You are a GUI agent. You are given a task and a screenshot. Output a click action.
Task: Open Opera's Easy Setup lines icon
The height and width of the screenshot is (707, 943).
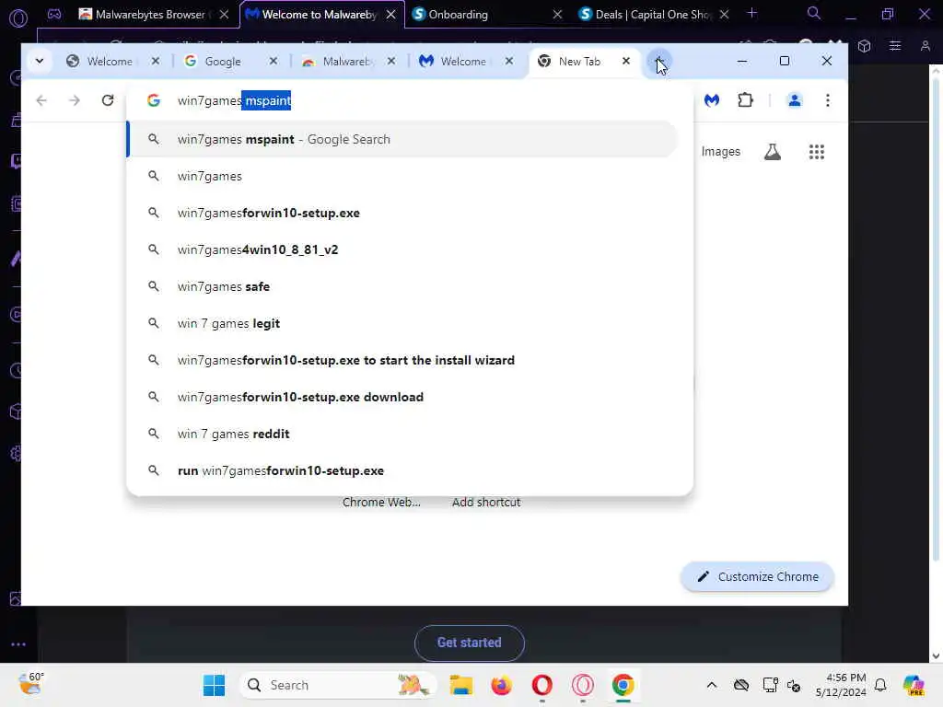click(895, 46)
